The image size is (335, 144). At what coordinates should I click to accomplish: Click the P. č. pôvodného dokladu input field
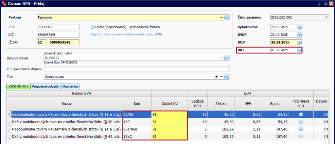(x=136, y=69)
